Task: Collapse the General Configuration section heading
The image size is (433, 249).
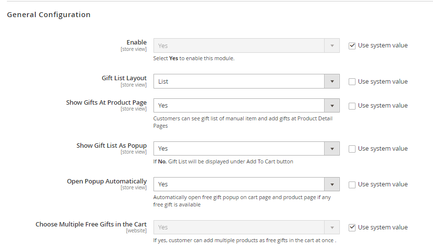Action: click(x=49, y=15)
